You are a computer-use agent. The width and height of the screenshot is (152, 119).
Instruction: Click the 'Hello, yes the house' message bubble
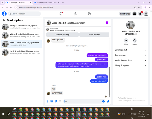pyautogui.click(x=81, y=65)
